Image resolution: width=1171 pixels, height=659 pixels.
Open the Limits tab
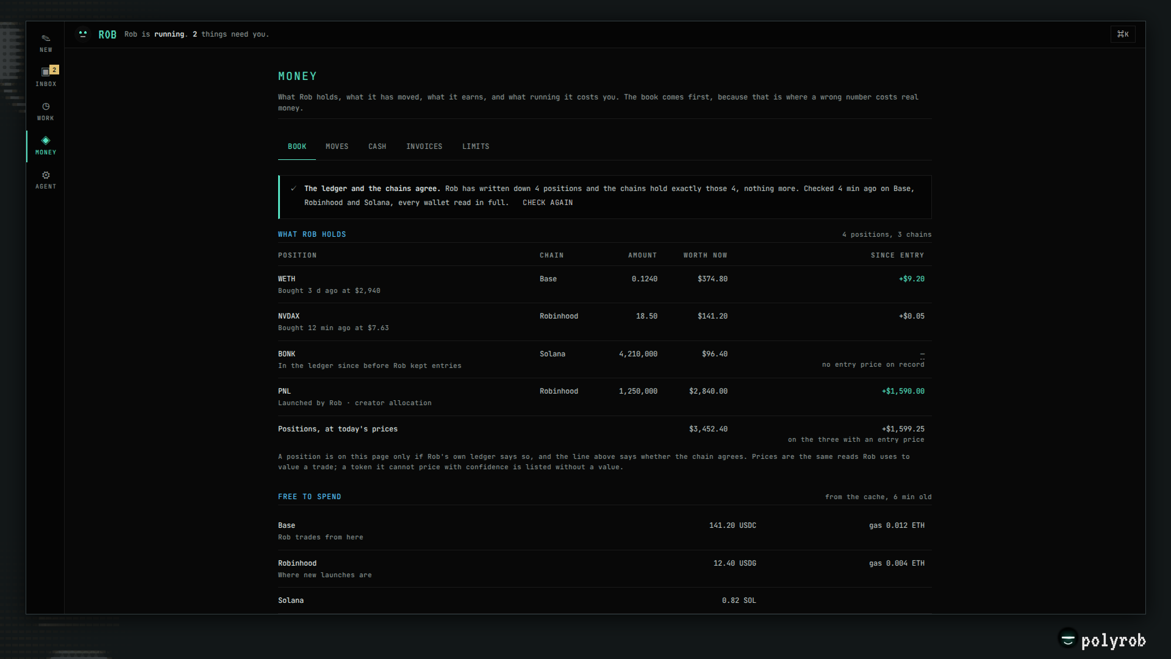476,146
